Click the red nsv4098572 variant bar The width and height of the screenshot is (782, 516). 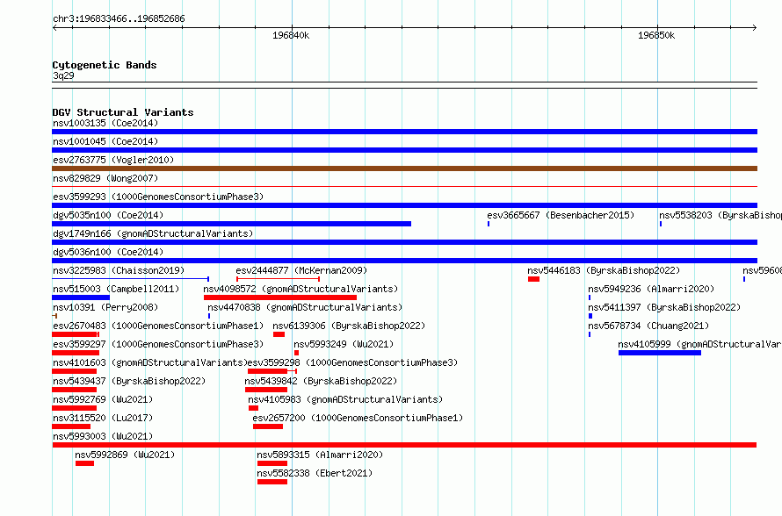click(x=280, y=297)
